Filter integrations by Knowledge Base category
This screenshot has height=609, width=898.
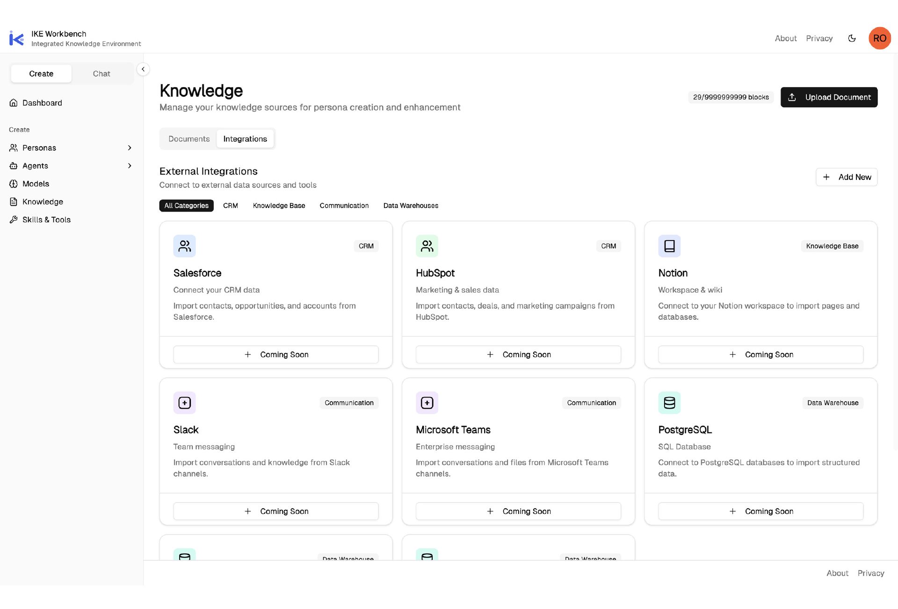point(279,205)
